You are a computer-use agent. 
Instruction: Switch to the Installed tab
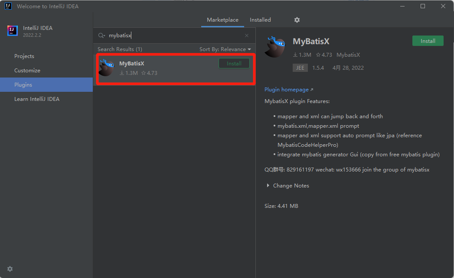coord(260,20)
